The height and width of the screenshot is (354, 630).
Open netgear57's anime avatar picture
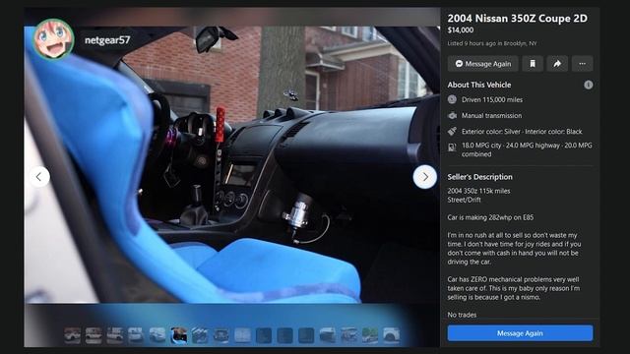[x=53, y=39]
